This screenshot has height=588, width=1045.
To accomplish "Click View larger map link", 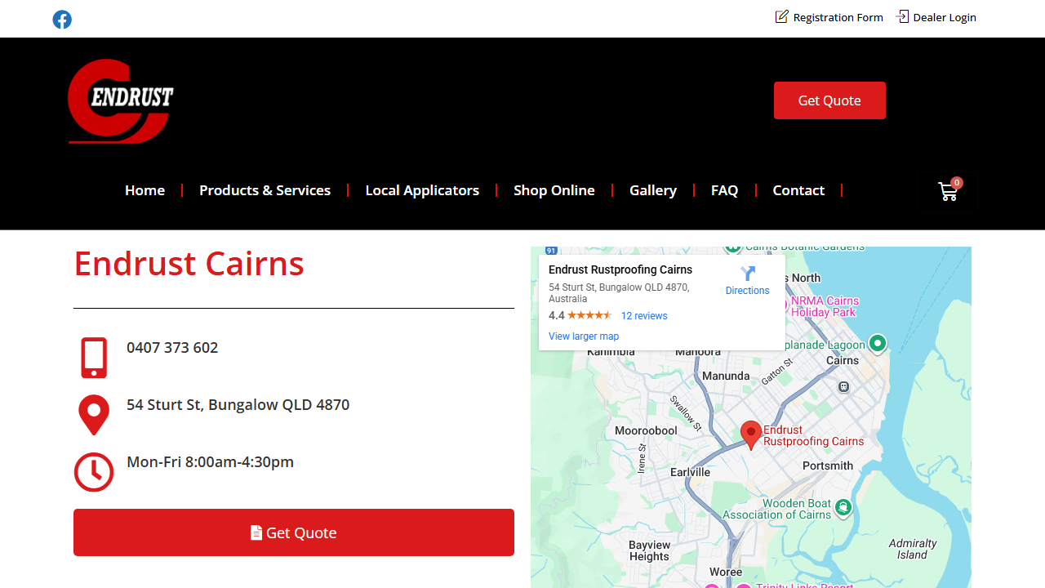I will pyautogui.click(x=584, y=336).
